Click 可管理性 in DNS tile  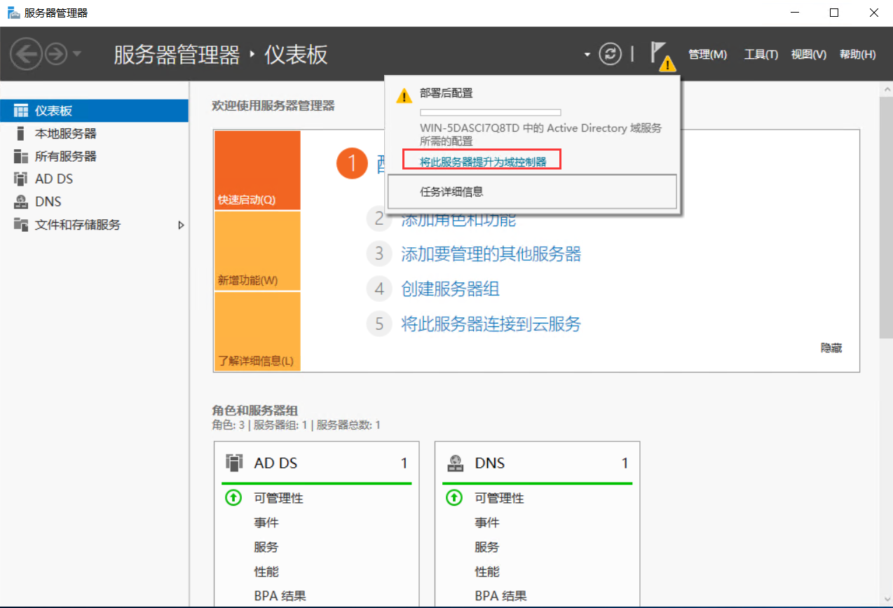click(499, 498)
